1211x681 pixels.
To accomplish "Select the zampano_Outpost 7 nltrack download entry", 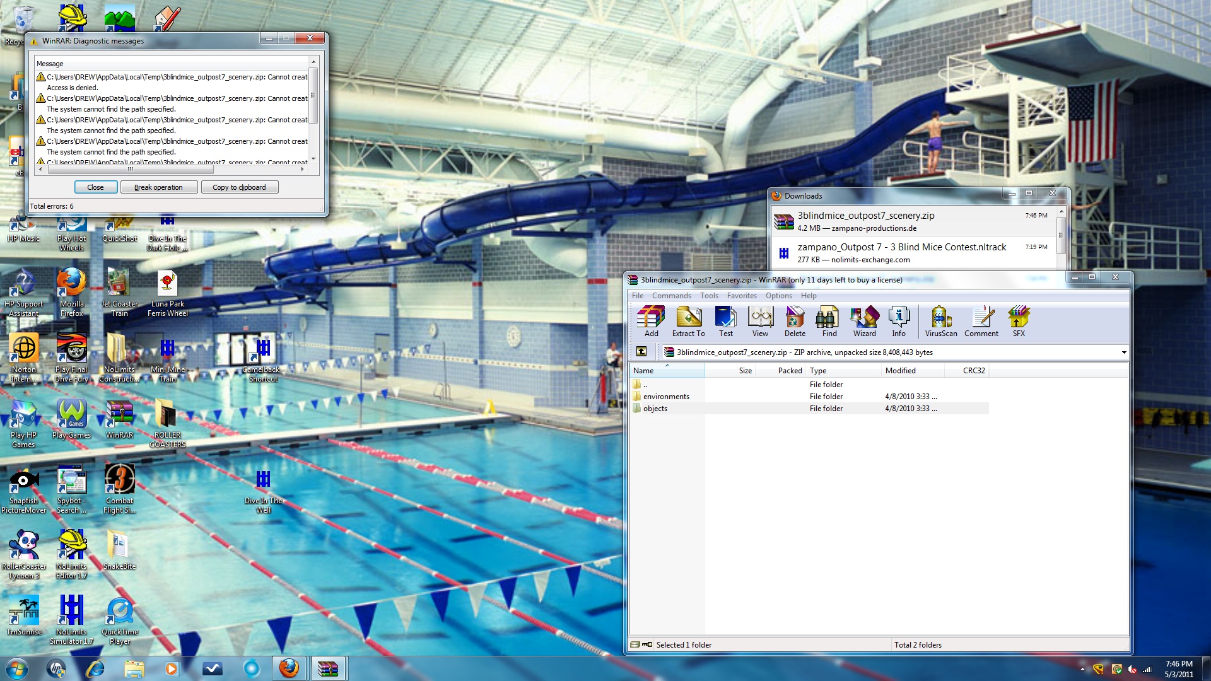I will pyautogui.click(x=913, y=253).
